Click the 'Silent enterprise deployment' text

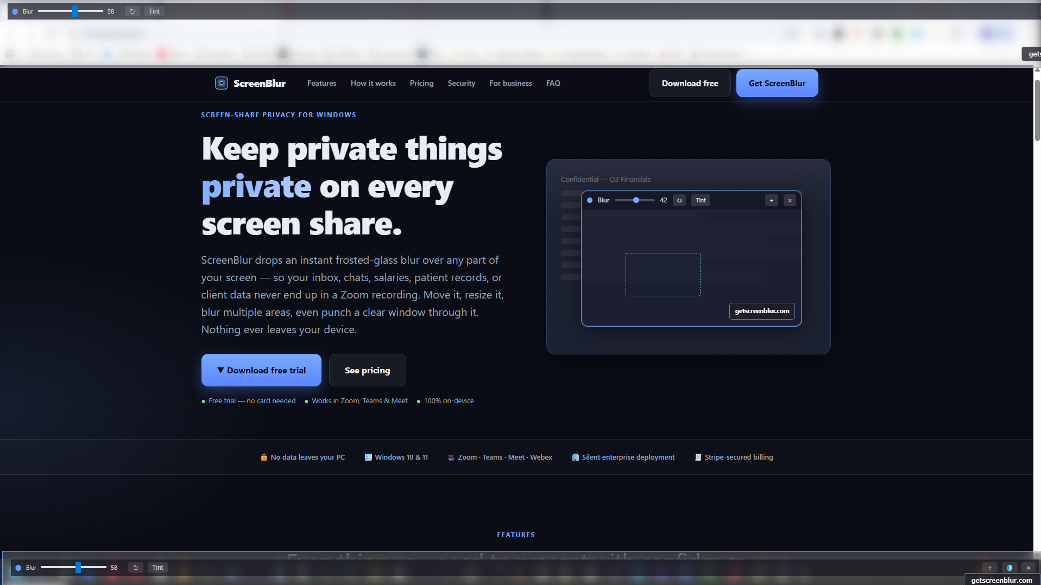(628, 457)
